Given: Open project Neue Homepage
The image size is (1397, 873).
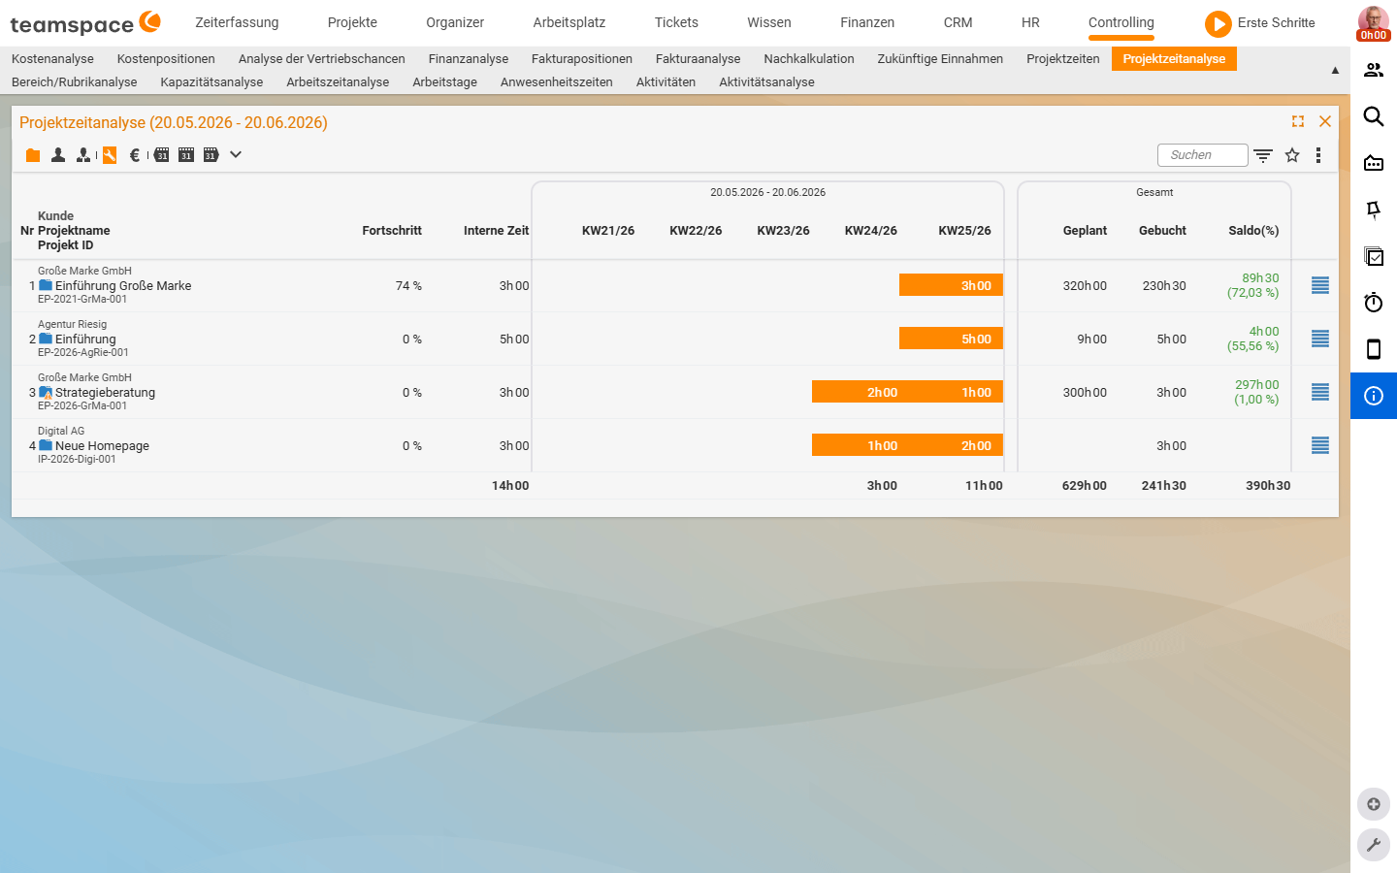Looking at the screenshot, I should pyautogui.click(x=102, y=445).
